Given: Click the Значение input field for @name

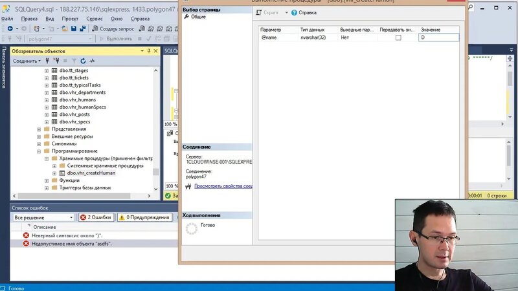Looking at the screenshot, I should [439, 38].
